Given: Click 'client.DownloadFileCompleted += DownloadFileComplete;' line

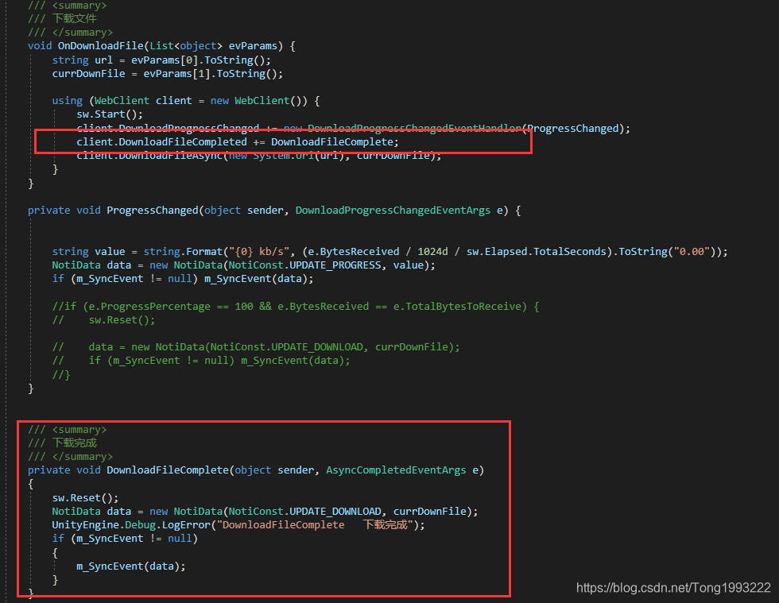Looking at the screenshot, I should (x=238, y=142).
